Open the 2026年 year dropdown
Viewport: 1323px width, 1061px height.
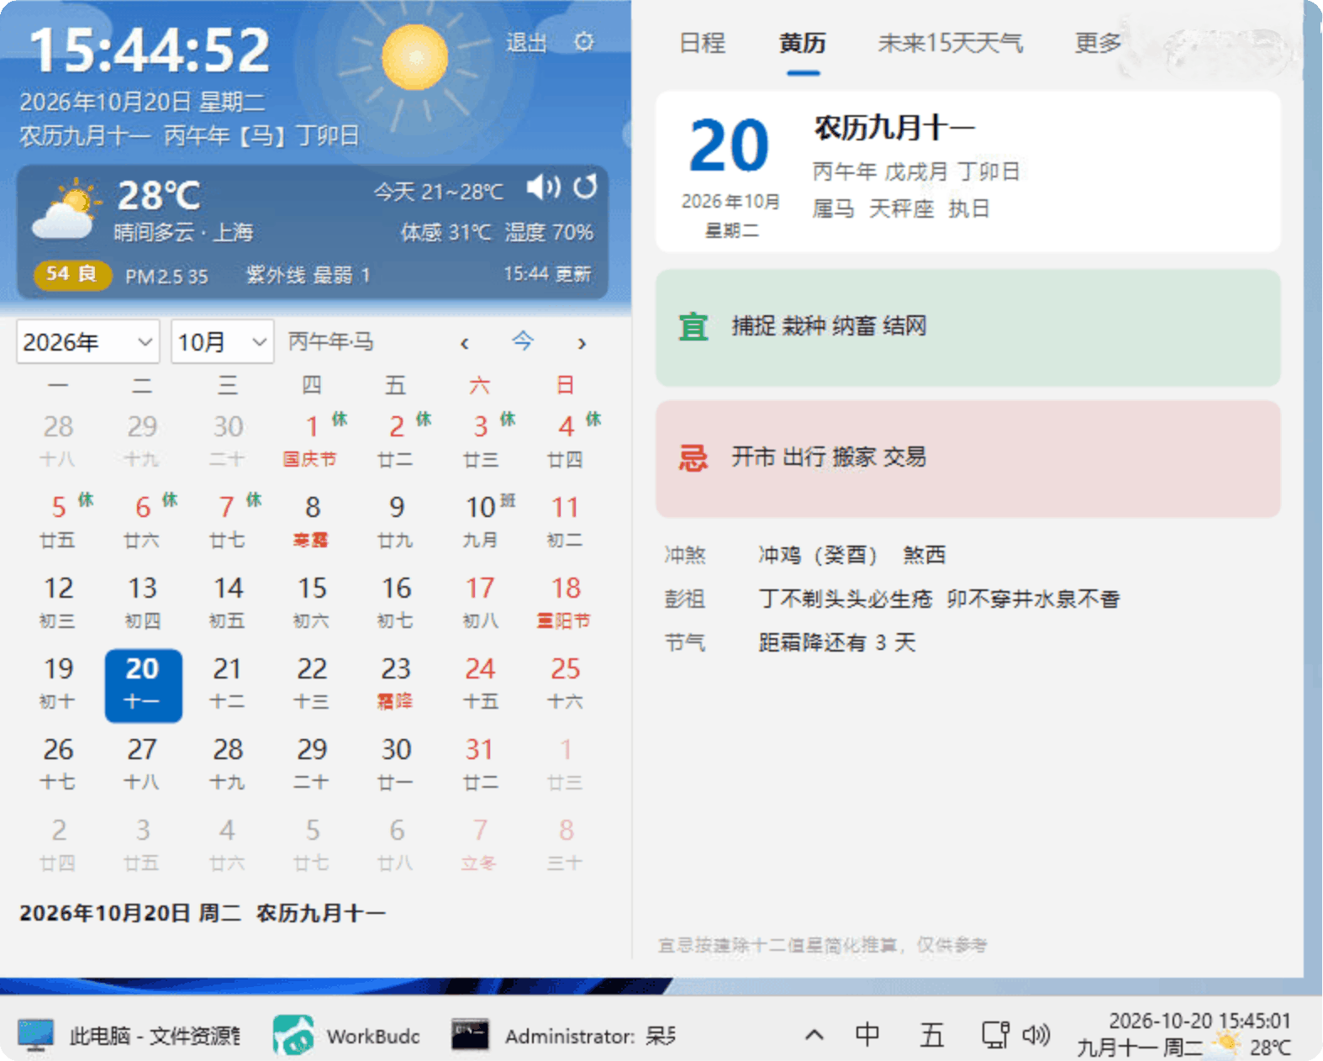pos(88,341)
